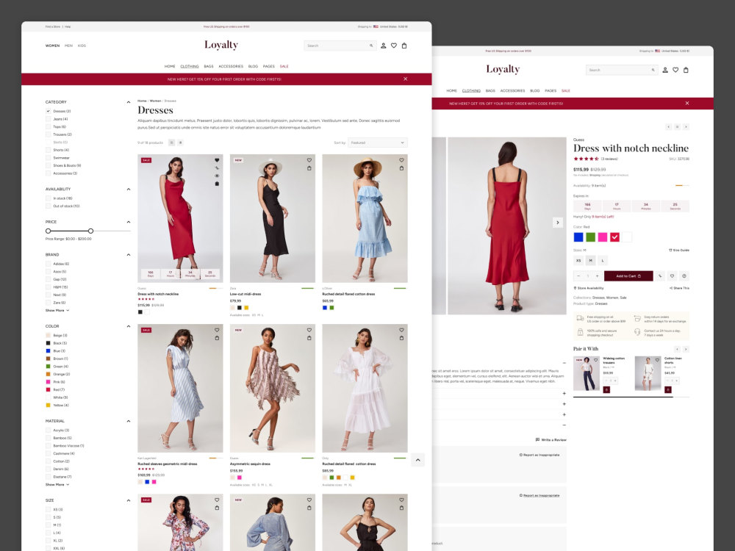Collapse the Price filter section

point(129,222)
